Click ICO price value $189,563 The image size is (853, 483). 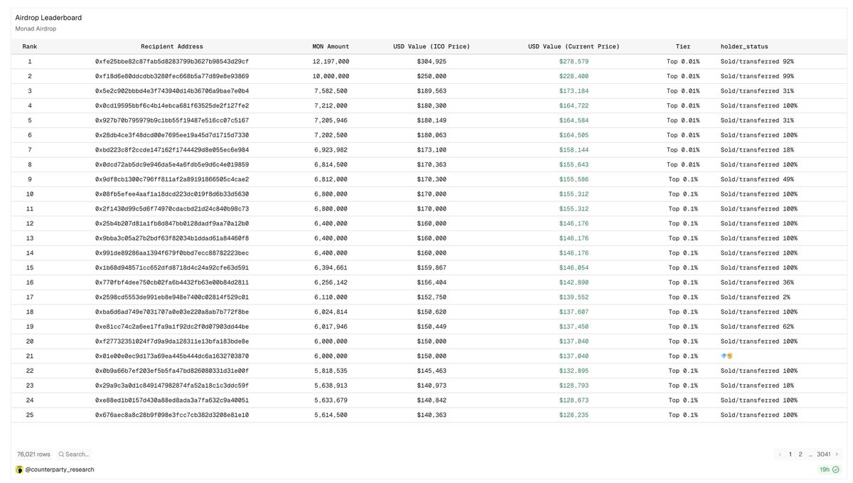click(431, 91)
